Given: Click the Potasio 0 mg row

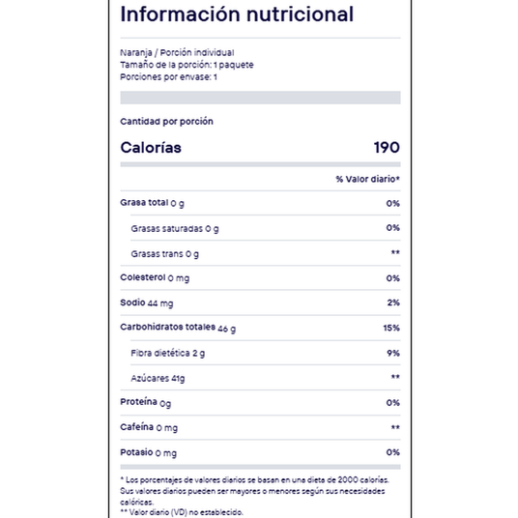Looking at the screenshot, I should 260,452.
